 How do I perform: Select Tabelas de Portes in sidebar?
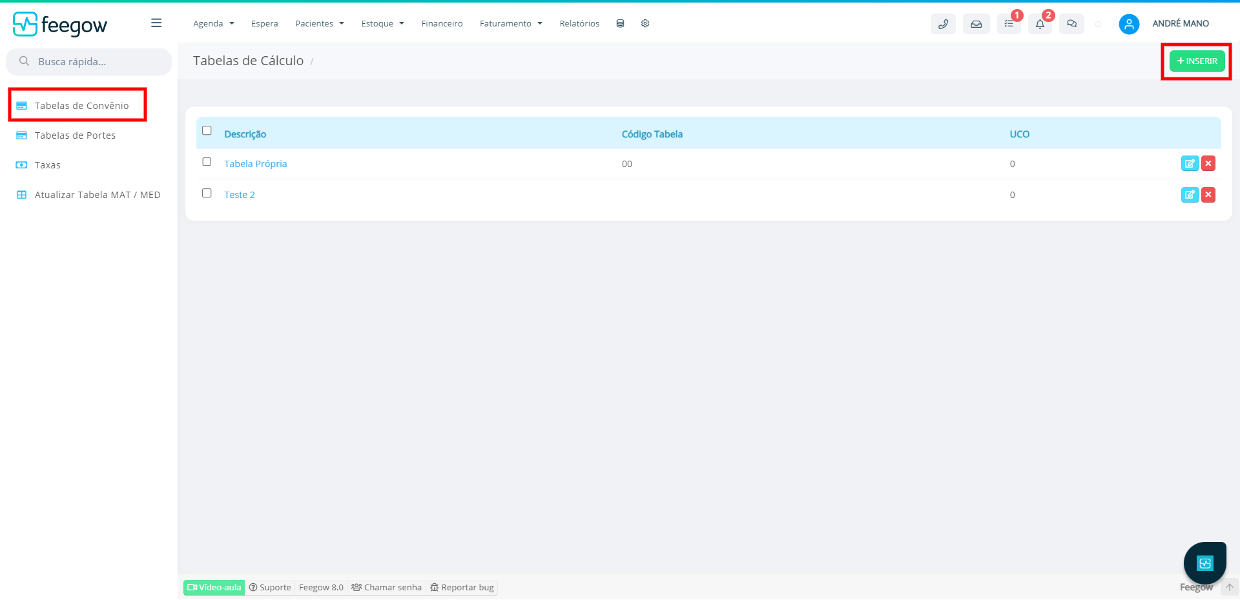tap(75, 135)
